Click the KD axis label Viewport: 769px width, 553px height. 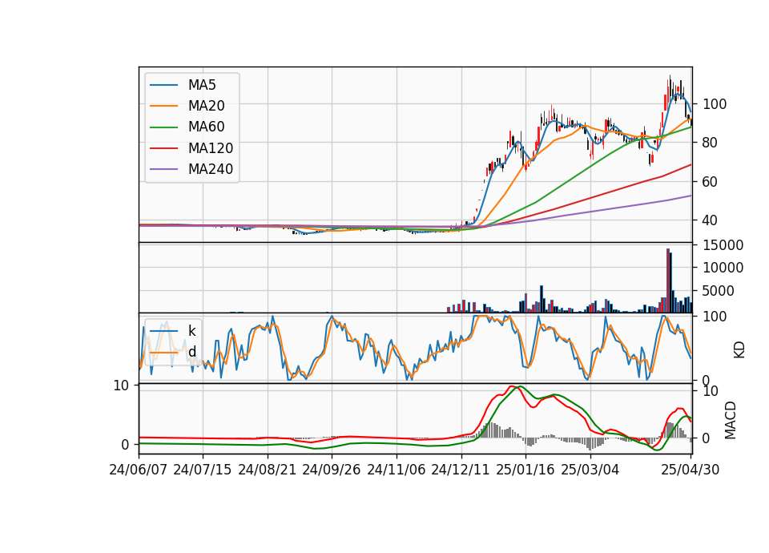click(739, 349)
